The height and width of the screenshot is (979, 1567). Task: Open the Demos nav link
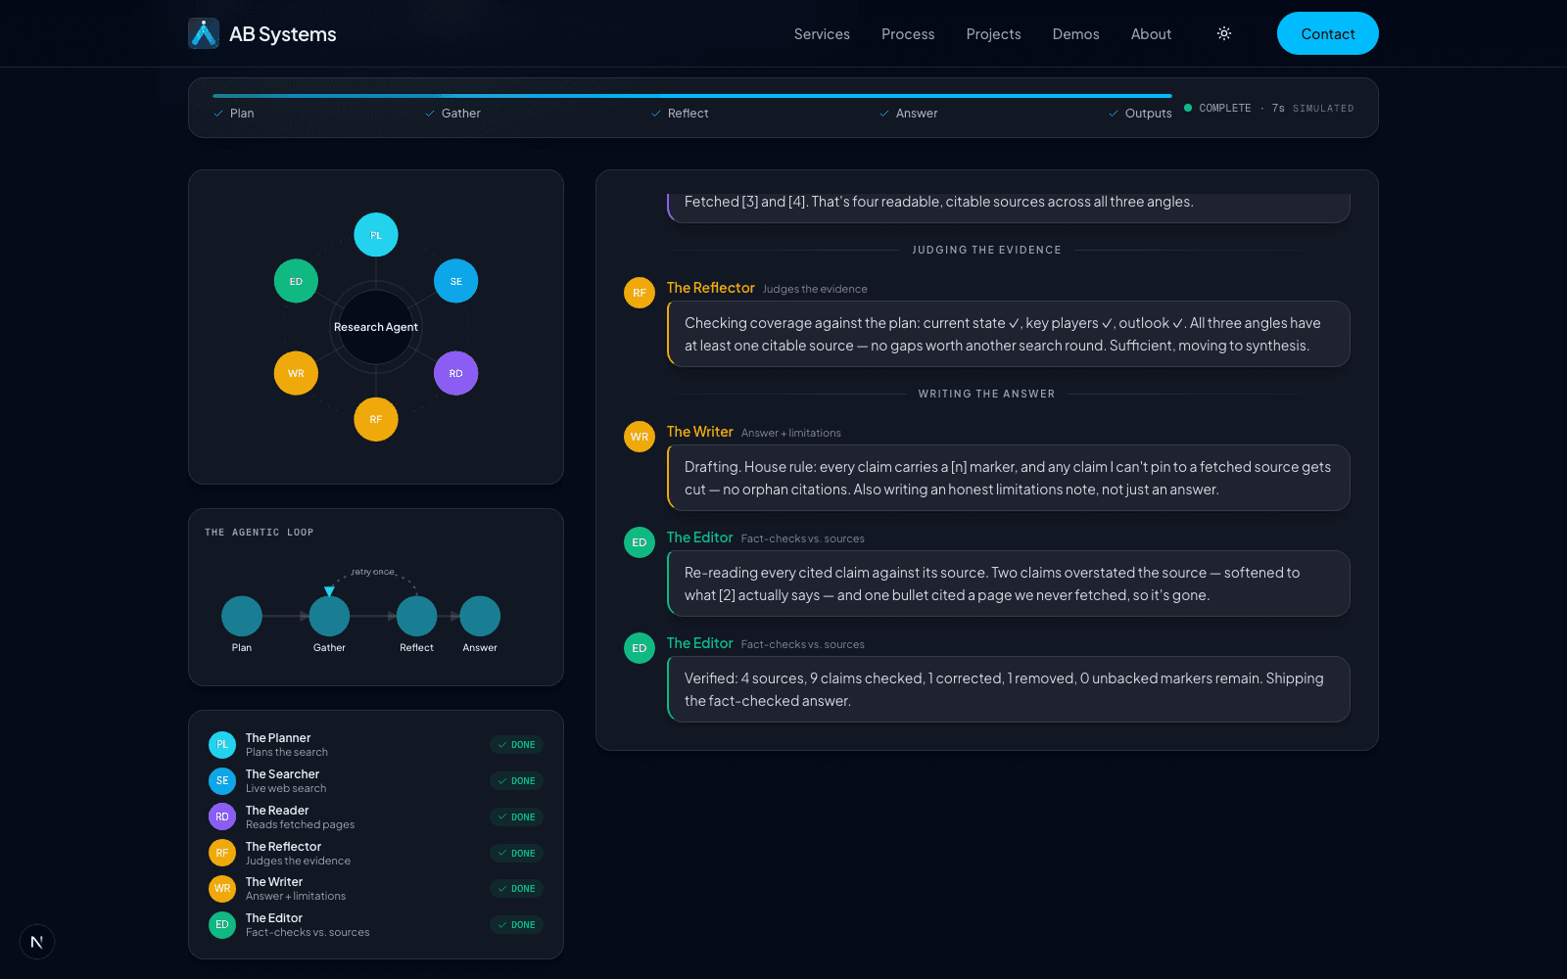(1075, 33)
